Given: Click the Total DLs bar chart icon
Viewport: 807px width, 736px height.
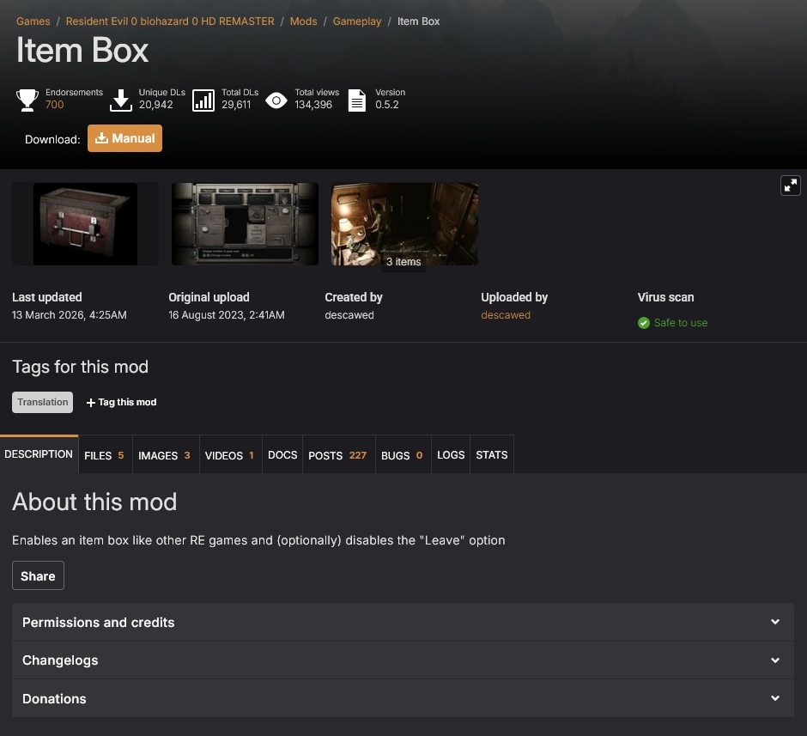Looking at the screenshot, I should point(203,100).
